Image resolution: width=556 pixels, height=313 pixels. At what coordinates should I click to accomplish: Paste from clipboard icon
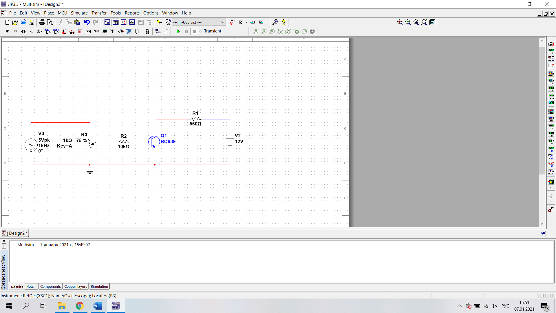(x=77, y=22)
